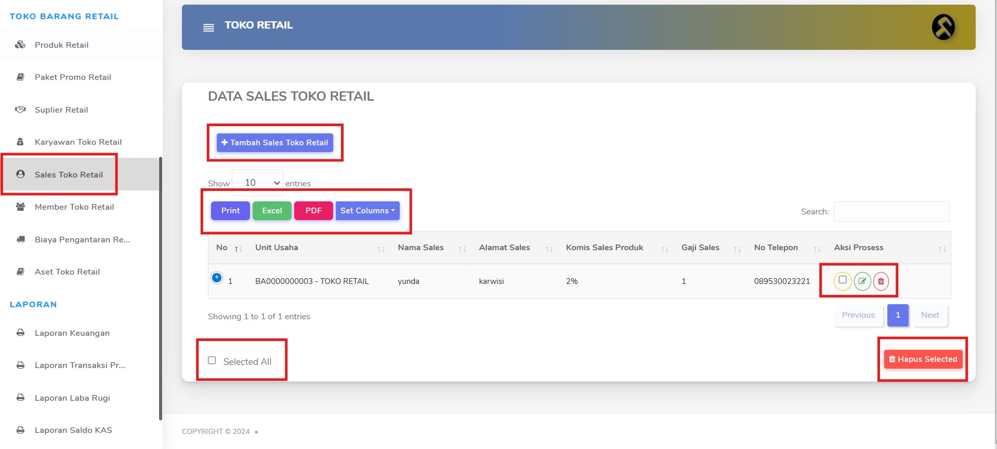Screen dimensions: 997x449
Task: Sort by Gaji Sales column arrows
Action: pyautogui.click(x=737, y=249)
